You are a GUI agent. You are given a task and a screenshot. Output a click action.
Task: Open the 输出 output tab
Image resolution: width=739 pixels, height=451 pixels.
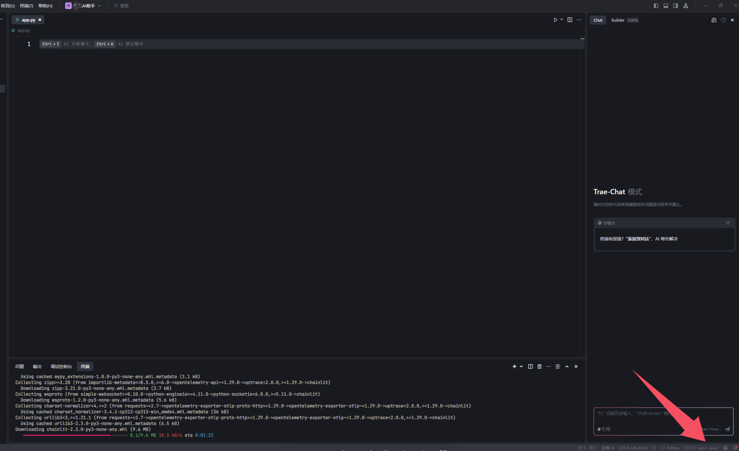point(37,367)
